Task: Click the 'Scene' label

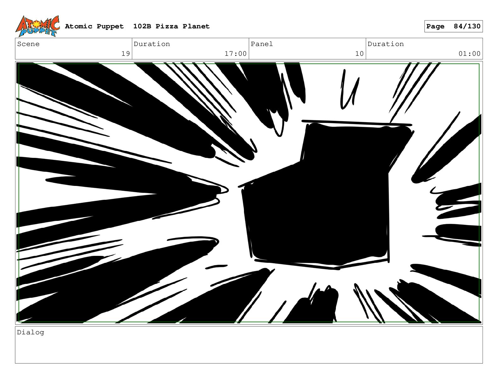Action: [28, 44]
